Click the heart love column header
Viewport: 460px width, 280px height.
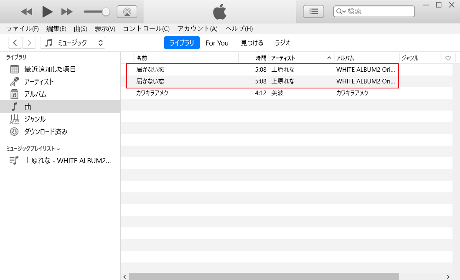(x=448, y=58)
